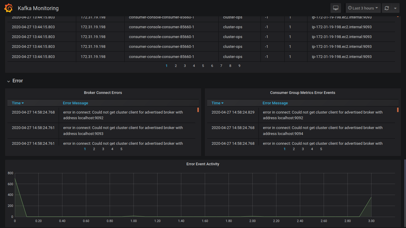Sort Broker Connect Errors by Time column

click(18, 103)
